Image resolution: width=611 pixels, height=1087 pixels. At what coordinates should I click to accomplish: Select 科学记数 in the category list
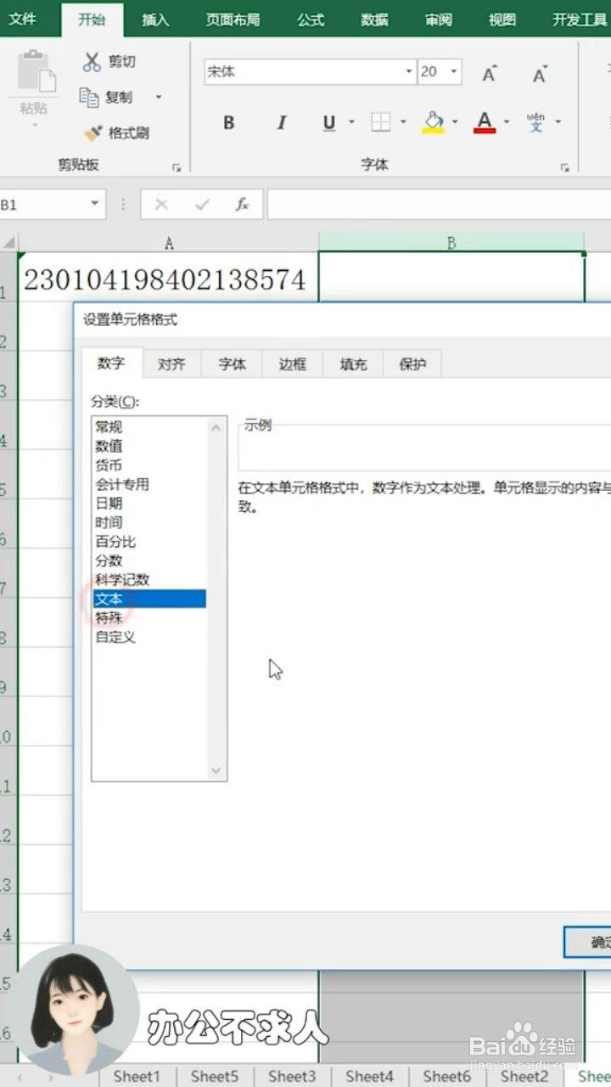tap(122, 580)
